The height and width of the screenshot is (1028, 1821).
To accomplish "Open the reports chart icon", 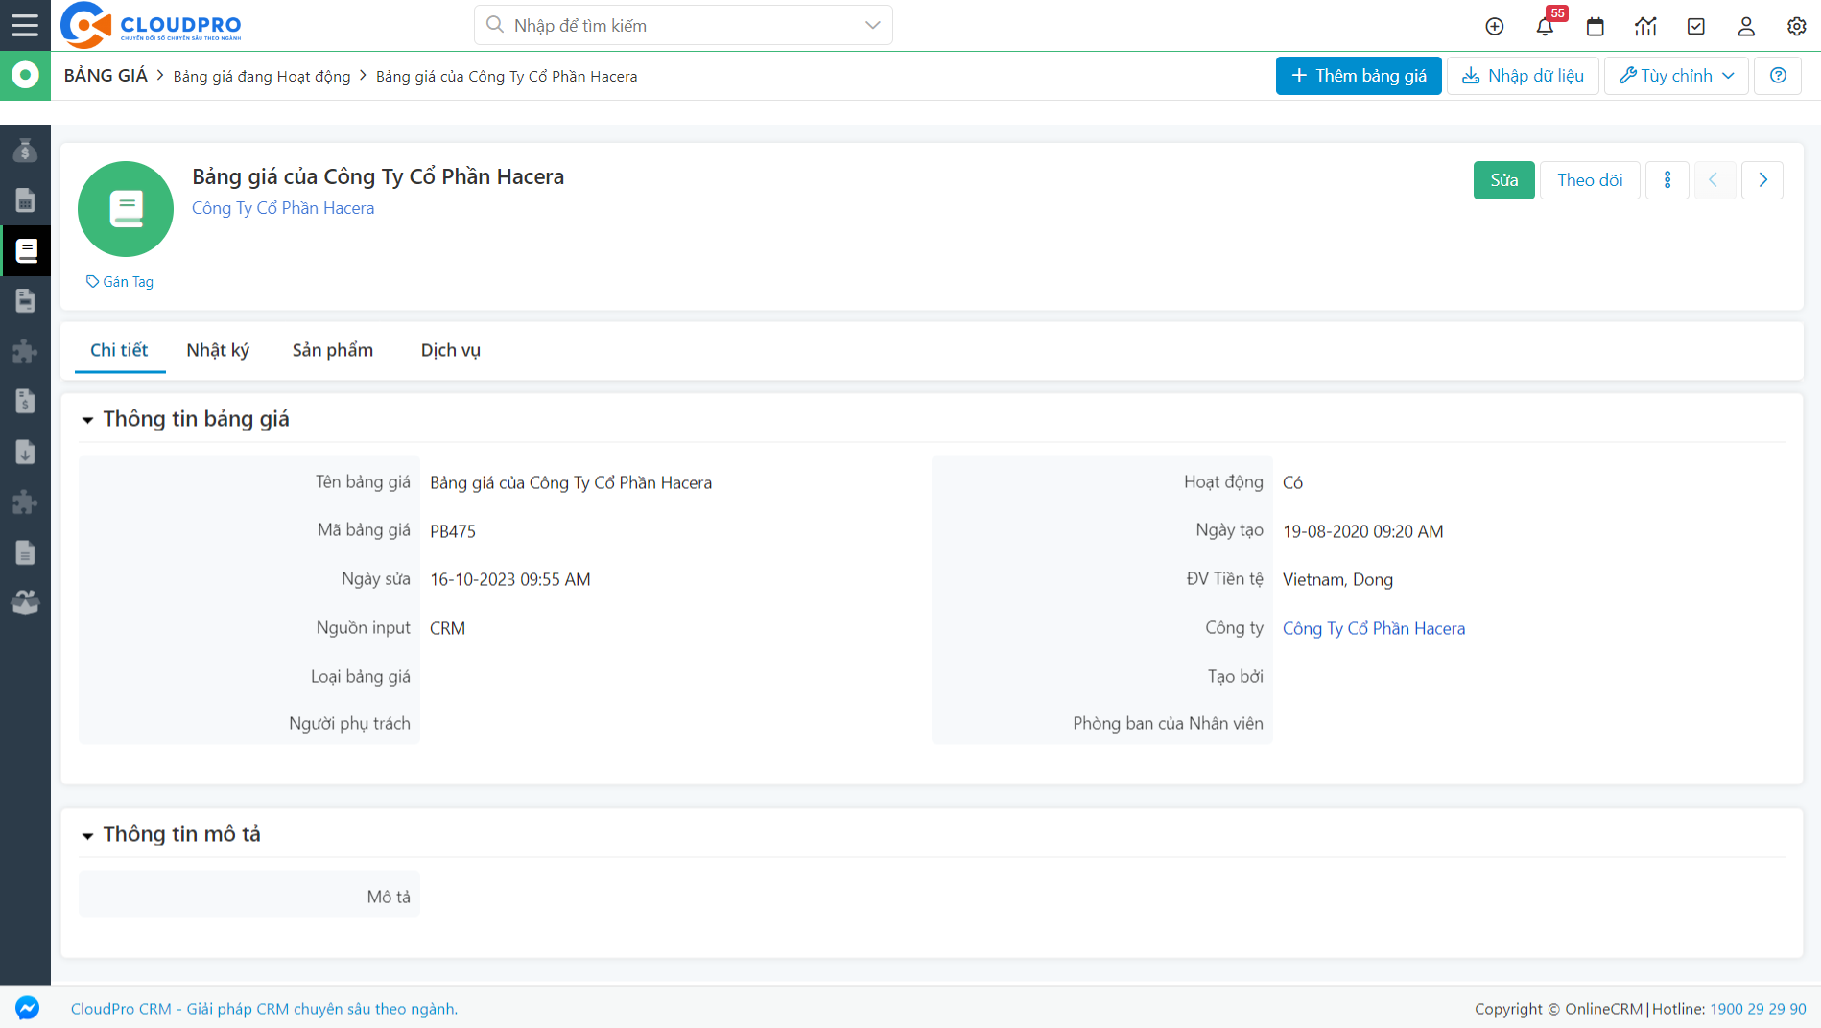I will tap(1645, 26).
